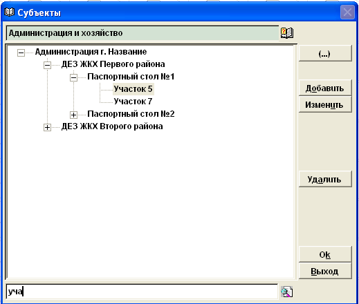
Task: Click the Удалить button
Action: pos(325,179)
